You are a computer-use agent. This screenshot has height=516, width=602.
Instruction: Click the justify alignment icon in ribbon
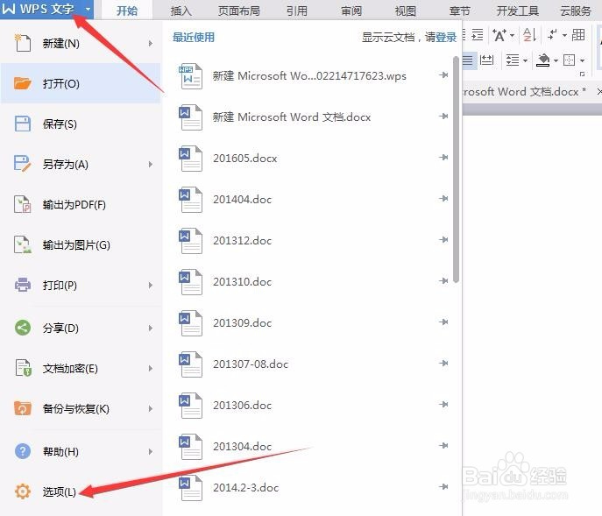click(x=467, y=60)
